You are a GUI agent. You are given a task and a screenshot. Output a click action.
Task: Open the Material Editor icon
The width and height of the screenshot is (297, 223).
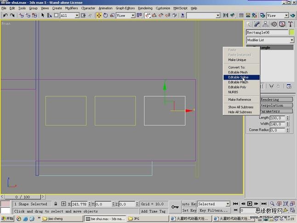point(254,15)
